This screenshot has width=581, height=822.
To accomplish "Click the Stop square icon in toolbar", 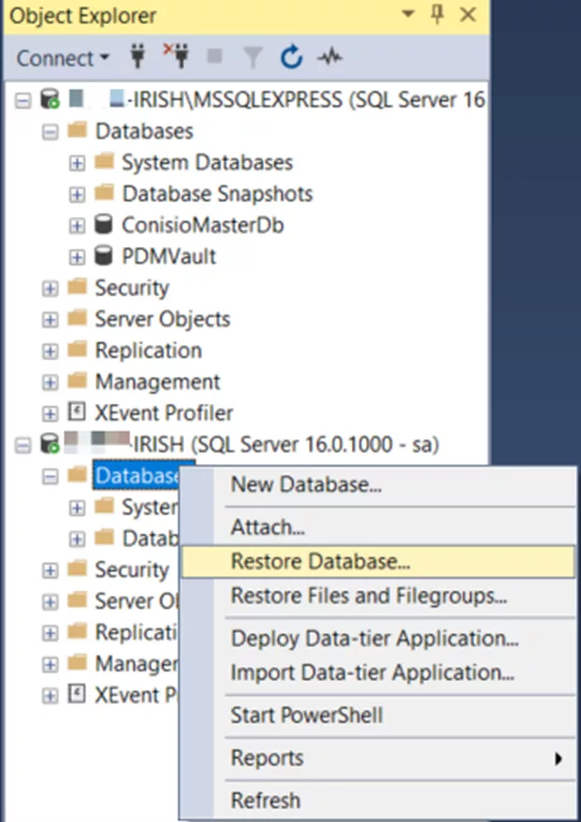I will pos(215,58).
